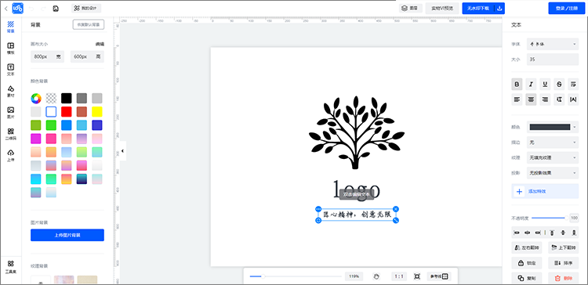
Task: Align element to top edge
Action: point(552,233)
